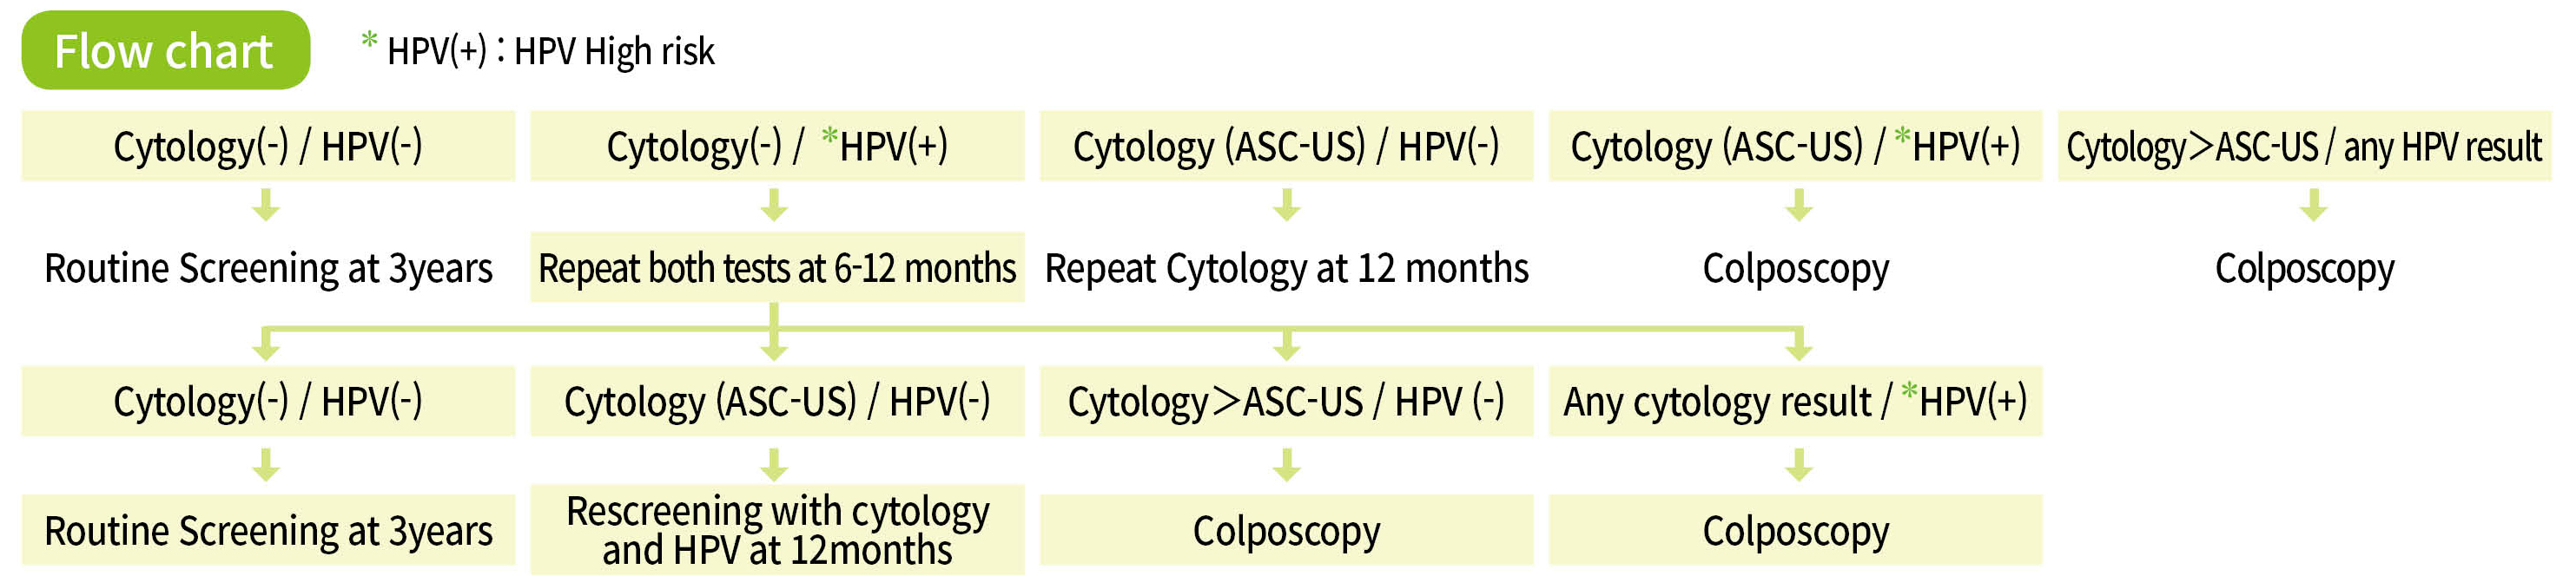Screen dimensions: 2576x576
Task: Click "Rescreening with cytology and HPV at 12months" box
Action: 777,530
